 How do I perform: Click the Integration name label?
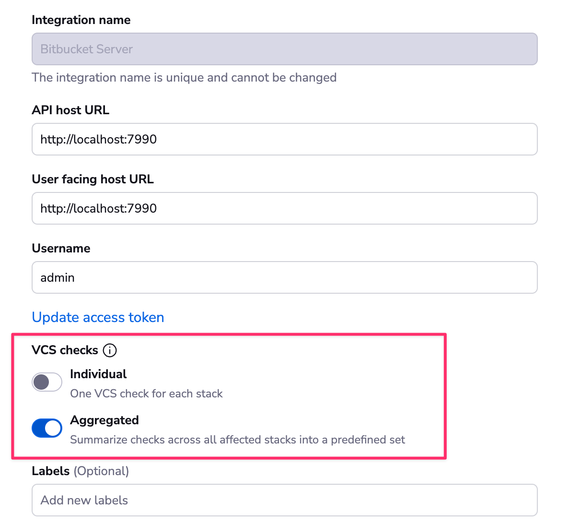click(x=81, y=20)
